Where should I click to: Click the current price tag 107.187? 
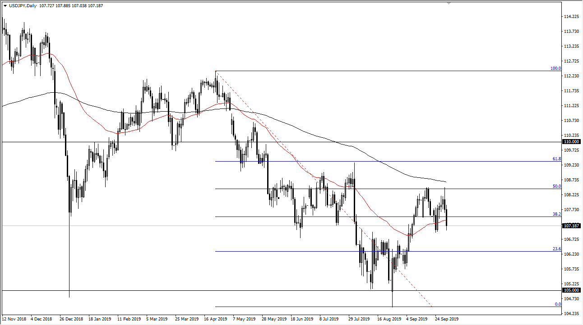pyautogui.click(x=572, y=226)
